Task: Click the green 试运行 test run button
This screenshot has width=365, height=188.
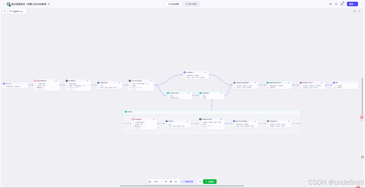Action: tap(210, 182)
